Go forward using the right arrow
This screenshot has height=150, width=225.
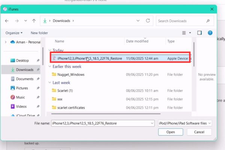click(x=17, y=21)
